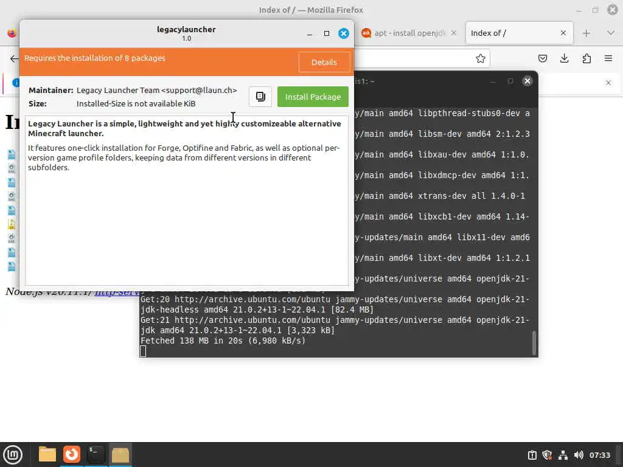Open the Files folder in taskbar
Image resolution: width=623 pixels, height=467 pixels.
[x=47, y=454]
